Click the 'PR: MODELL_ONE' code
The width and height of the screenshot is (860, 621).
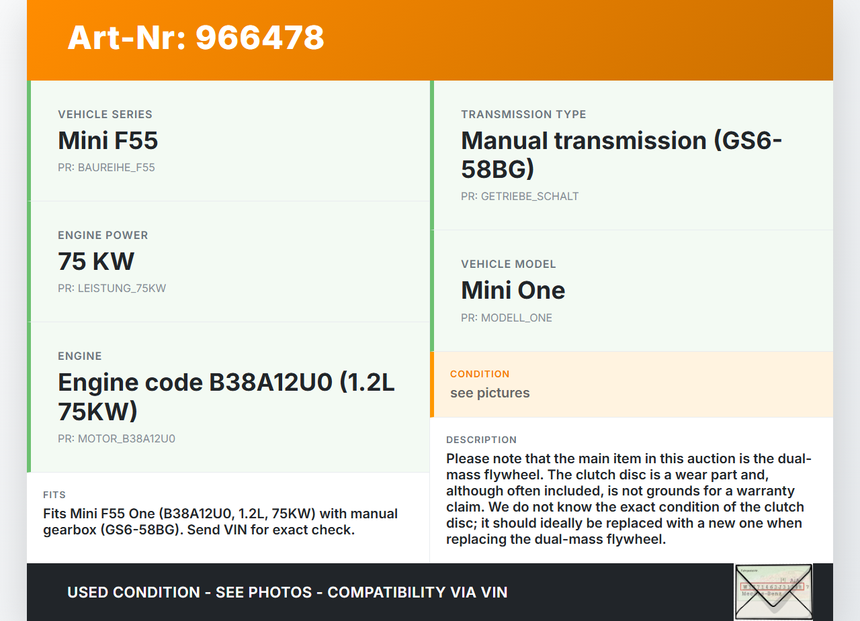[x=507, y=318]
